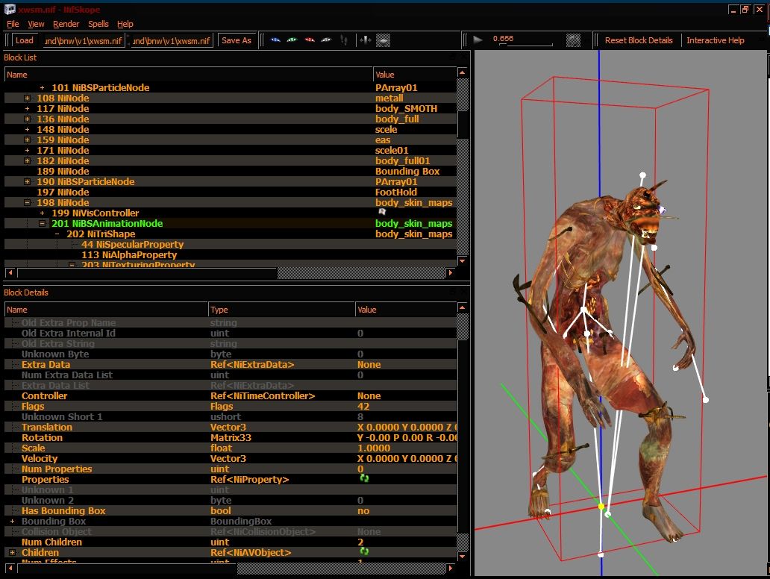Image resolution: width=770 pixels, height=579 pixels.
Task: Click the Block List Name column header
Action: click(x=189, y=75)
